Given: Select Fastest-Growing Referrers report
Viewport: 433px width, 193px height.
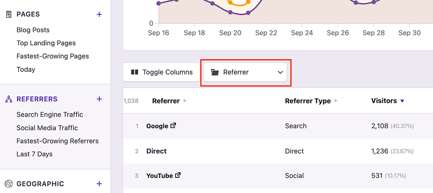Looking at the screenshot, I should click(58, 141).
